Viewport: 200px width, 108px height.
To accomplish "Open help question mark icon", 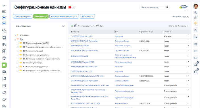I will (196, 18).
